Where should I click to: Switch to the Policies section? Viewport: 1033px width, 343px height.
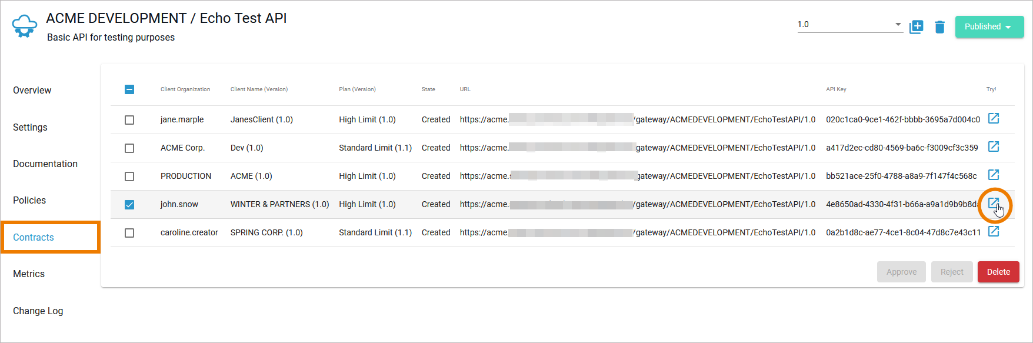(29, 201)
